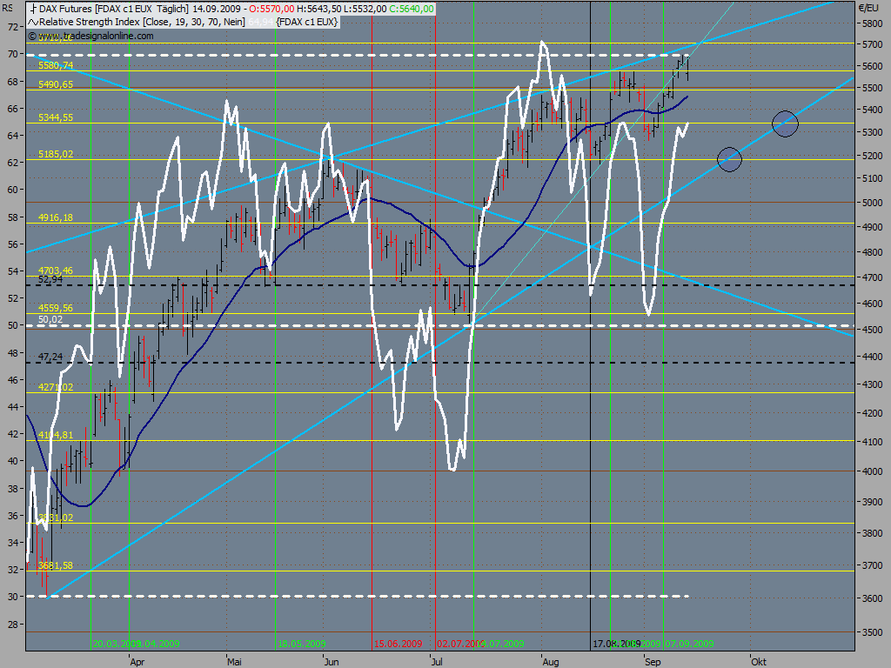Click the DAX Futures bar-chart legend icon
891x668 pixels.
pos(33,9)
